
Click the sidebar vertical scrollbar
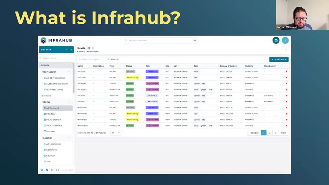coord(74,78)
